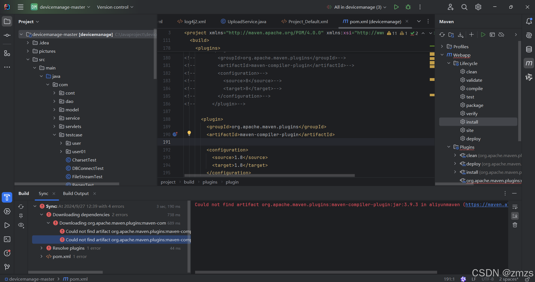Toggle Maven offline mode

[502, 35]
